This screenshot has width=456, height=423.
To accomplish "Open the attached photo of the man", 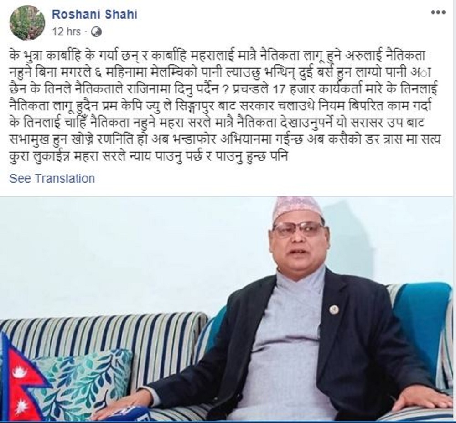I will 228,310.
